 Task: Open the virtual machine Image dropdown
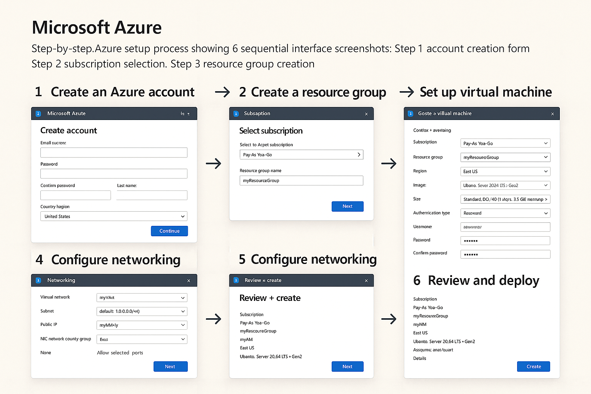pos(505,185)
